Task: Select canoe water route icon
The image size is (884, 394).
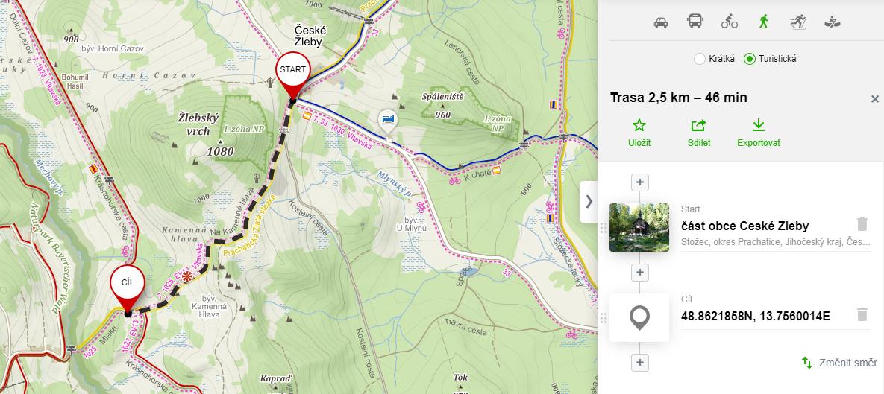Action: pos(832,22)
